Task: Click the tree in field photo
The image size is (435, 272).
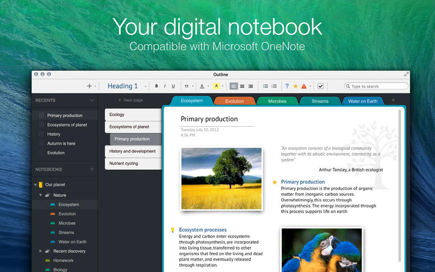Action: point(221,178)
